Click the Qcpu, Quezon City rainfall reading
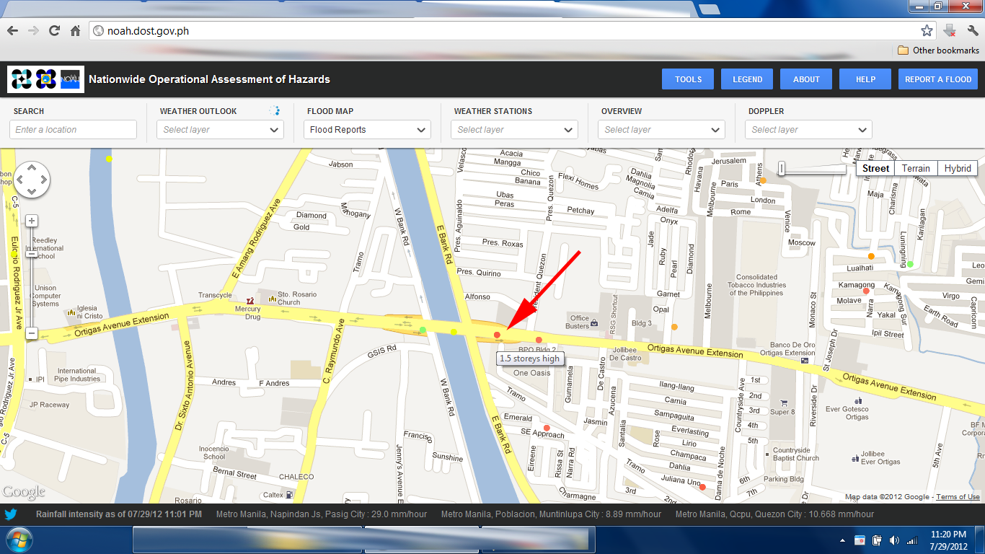This screenshot has height=554, width=985. pyautogui.click(x=774, y=514)
